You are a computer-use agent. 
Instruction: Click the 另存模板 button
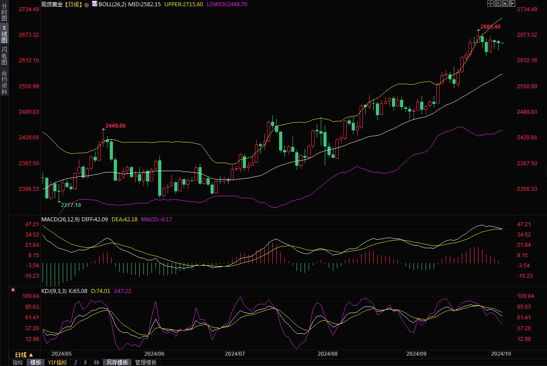(117, 362)
